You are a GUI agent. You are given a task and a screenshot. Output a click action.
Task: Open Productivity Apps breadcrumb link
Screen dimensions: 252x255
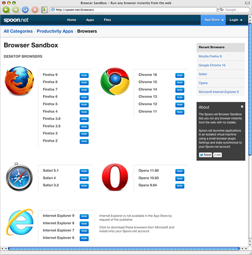[x=55, y=31]
